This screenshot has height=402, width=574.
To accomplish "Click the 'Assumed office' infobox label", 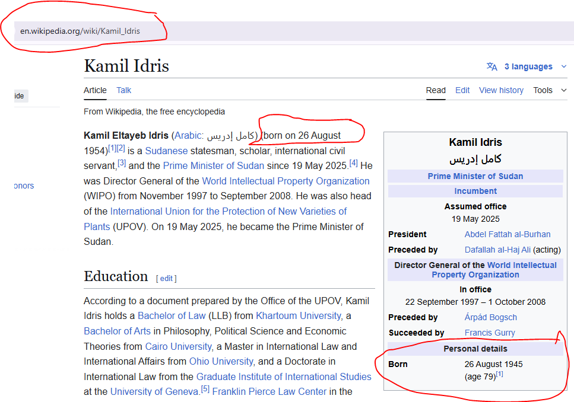I will point(475,207).
